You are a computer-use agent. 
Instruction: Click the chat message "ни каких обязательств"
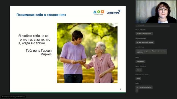[x=144, y=34]
